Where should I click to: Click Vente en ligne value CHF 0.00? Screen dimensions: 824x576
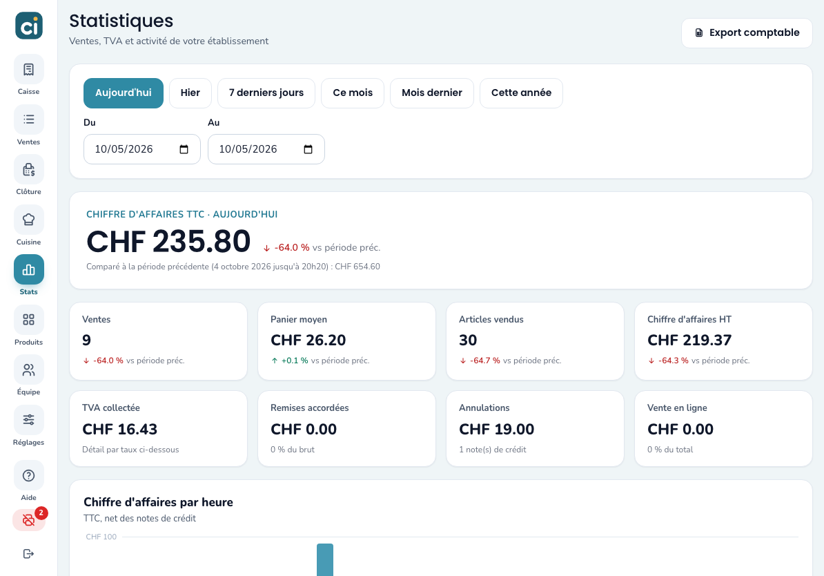coord(680,430)
